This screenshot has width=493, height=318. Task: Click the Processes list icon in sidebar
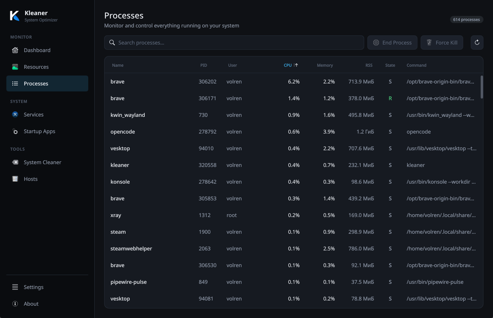(15, 83)
